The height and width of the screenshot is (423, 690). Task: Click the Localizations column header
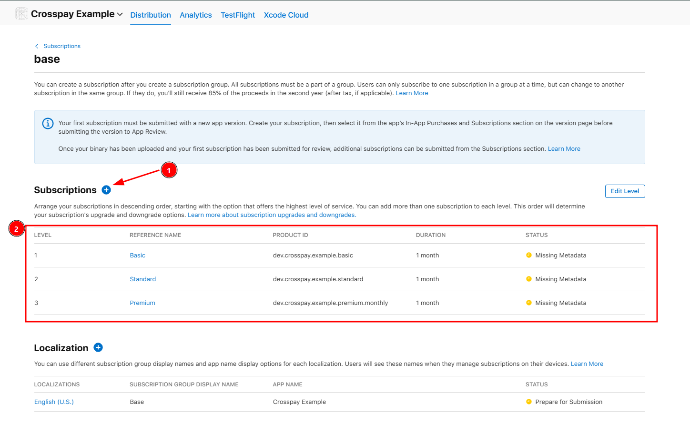(x=57, y=384)
